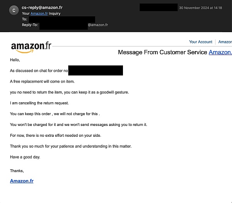The image size is (232, 203).
Task: Click the 'Thank you so much' sentence
Action: coord(71,146)
